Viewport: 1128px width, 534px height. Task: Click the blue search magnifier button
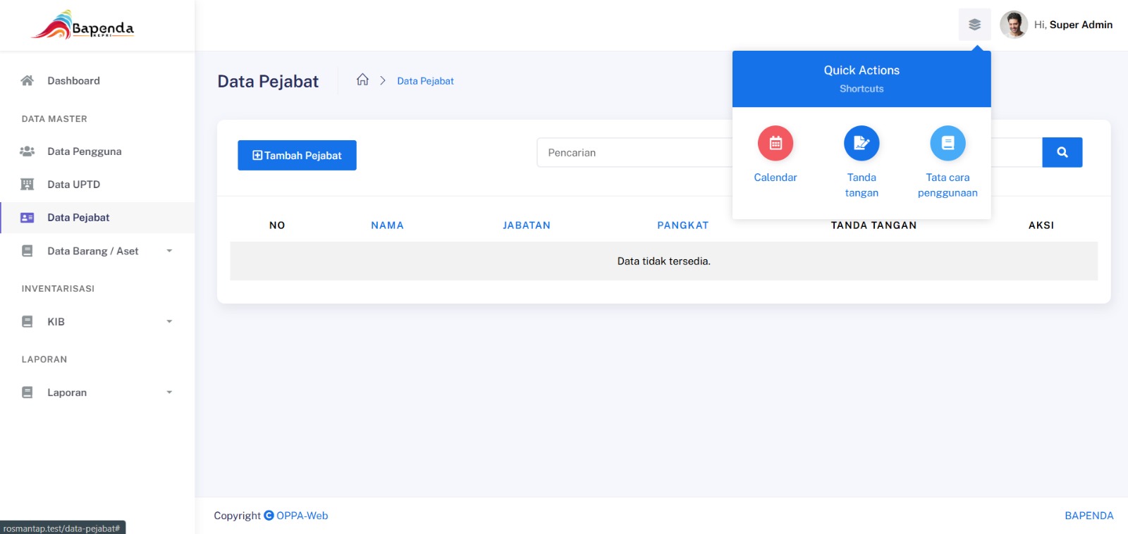[x=1062, y=152]
